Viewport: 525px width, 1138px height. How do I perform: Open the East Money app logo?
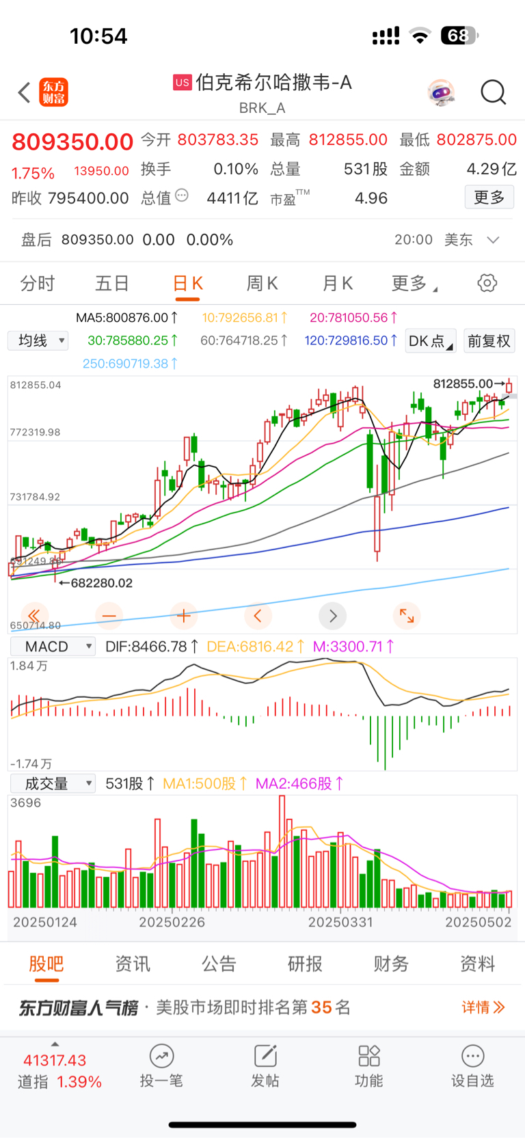54,92
